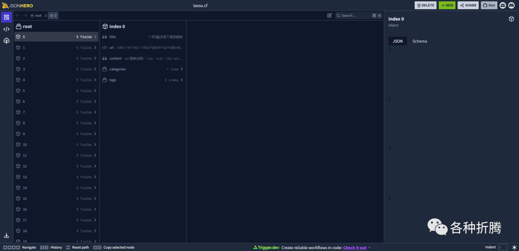
Task: Open the Check it out link
Action: tap(355, 248)
